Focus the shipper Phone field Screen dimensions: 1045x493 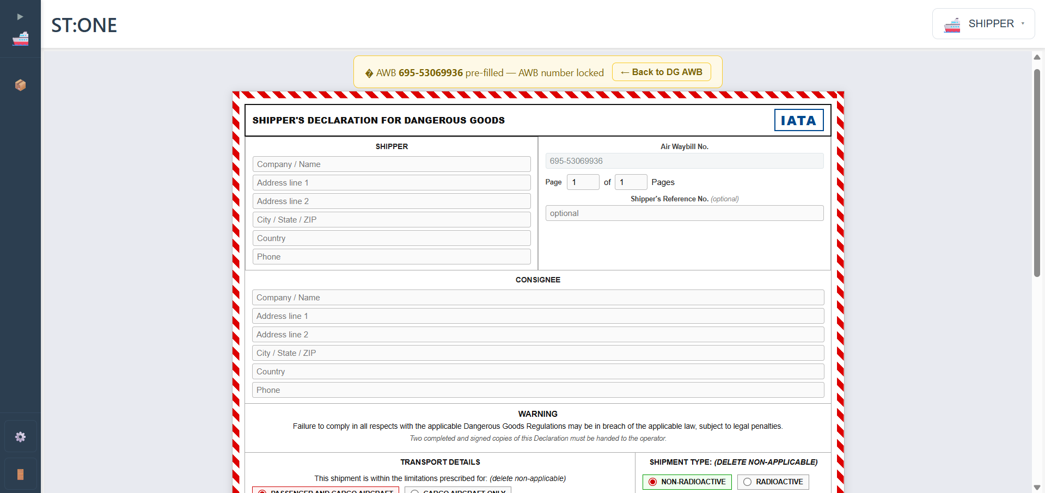pyautogui.click(x=392, y=257)
